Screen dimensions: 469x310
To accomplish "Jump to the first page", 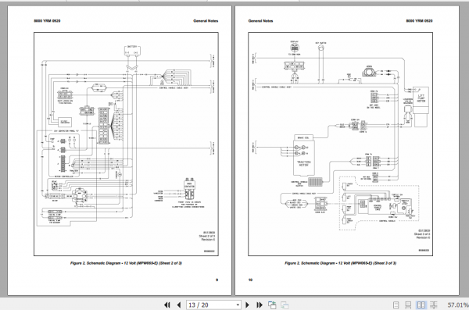I will click(x=167, y=305).
